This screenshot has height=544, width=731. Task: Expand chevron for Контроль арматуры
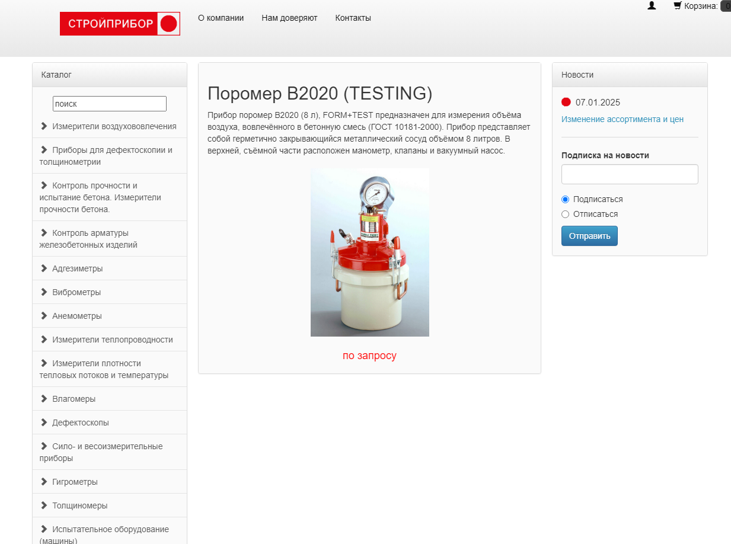pyautogui.click(x=44, y=233)
